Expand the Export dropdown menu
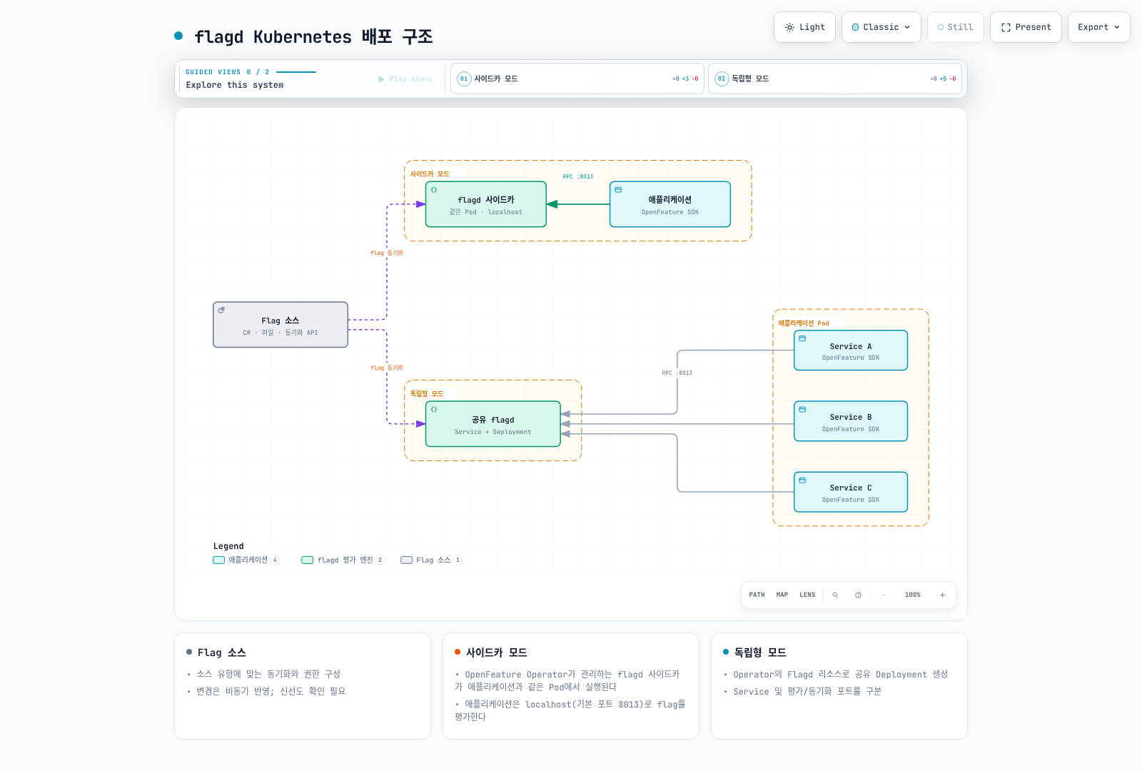 click(1098, 27)
